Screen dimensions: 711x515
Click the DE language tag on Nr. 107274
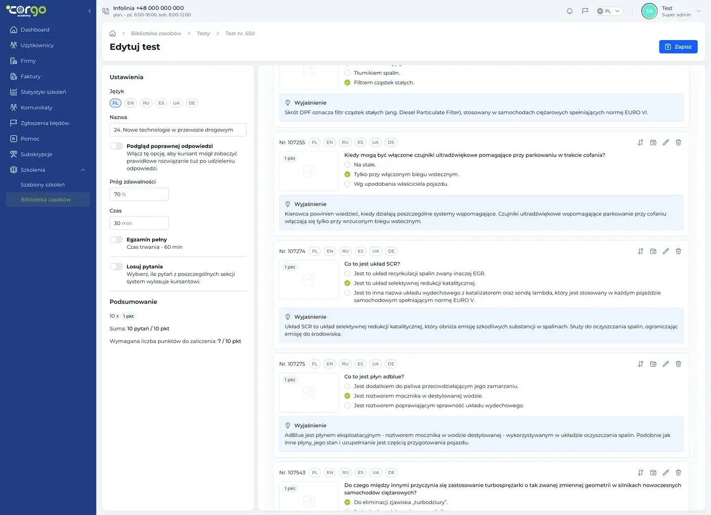pyautogui.click(x=391, y=251)
